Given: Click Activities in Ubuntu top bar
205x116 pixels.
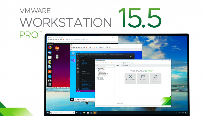Looking at the screenshot, I should tap(50, 44).
